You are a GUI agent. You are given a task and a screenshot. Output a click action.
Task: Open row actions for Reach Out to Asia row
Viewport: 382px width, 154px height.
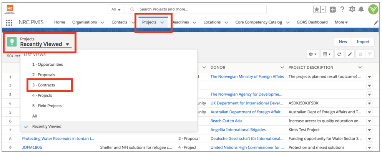tap(369, 121)
